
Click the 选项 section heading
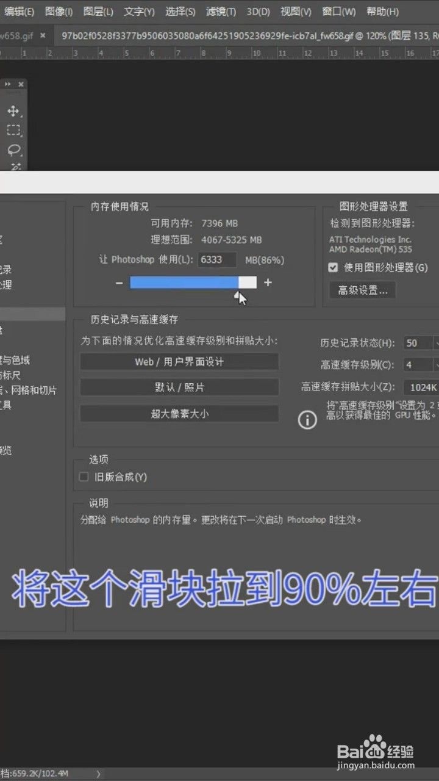click(98, 459)
